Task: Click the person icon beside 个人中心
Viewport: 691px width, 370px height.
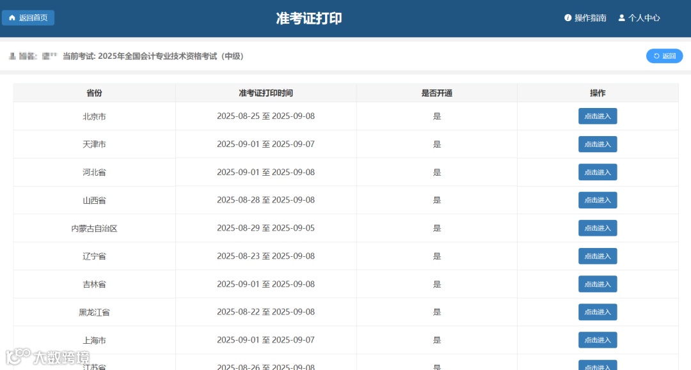Action: [x=621, y=18]
